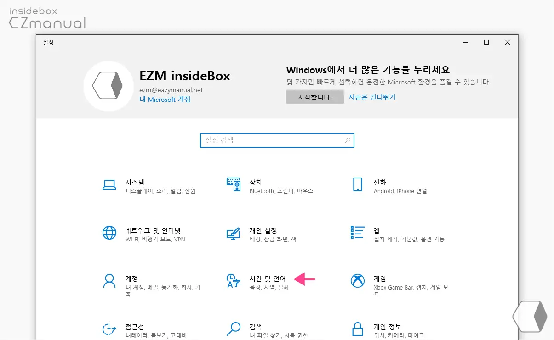
Task: Click the 시작합니다! button
Action: [315, 97]
